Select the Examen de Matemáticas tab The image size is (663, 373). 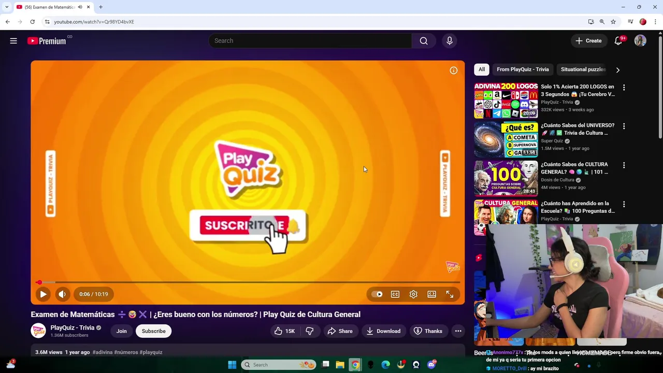point(53,7)
